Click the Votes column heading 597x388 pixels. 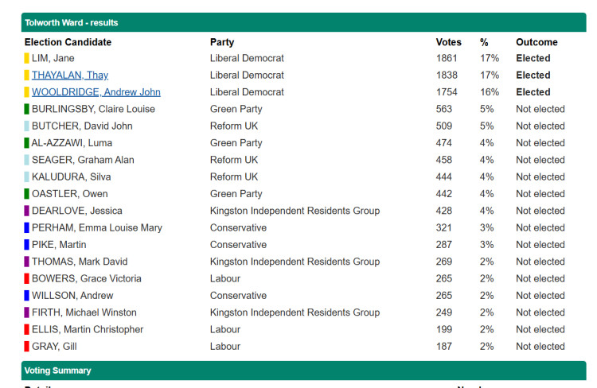(448, 42)
